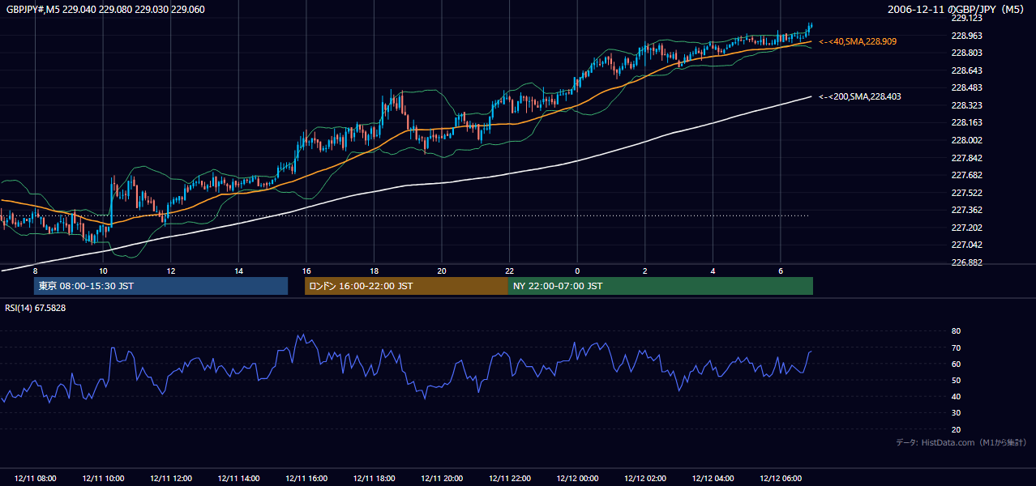Select the ロンドン 16:00-22:00 JST session bar
Screen dimensions: 1036x486
click(406, 286)
